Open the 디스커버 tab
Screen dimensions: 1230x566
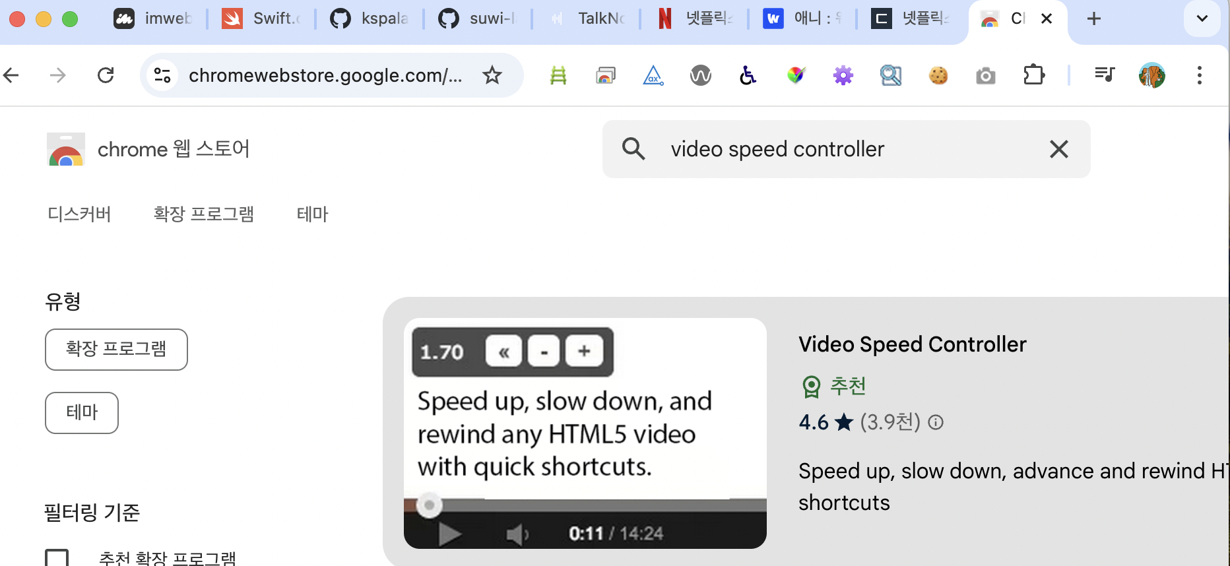tap(79, 214)
